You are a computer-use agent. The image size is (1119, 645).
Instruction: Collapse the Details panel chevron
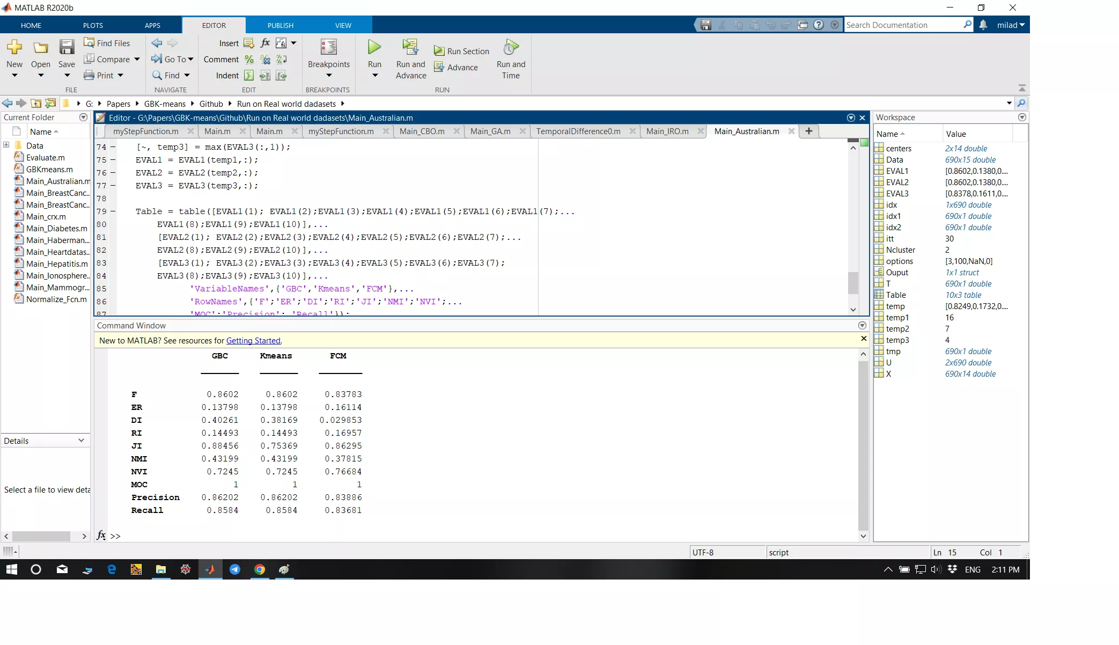(81, 441)
